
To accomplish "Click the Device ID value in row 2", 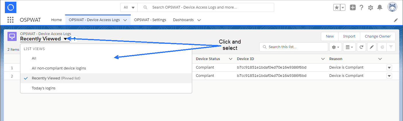I will 272,76.
